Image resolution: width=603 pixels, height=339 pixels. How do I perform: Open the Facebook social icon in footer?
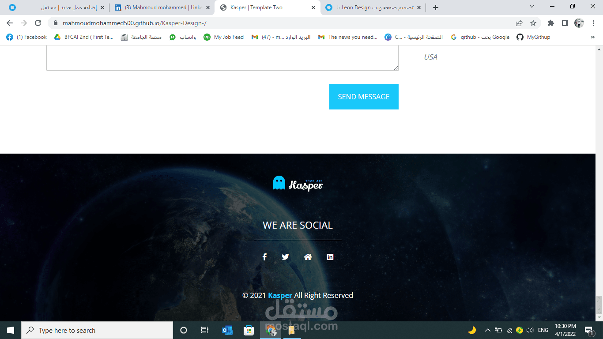pyautogui.click(x=264, y=257)
